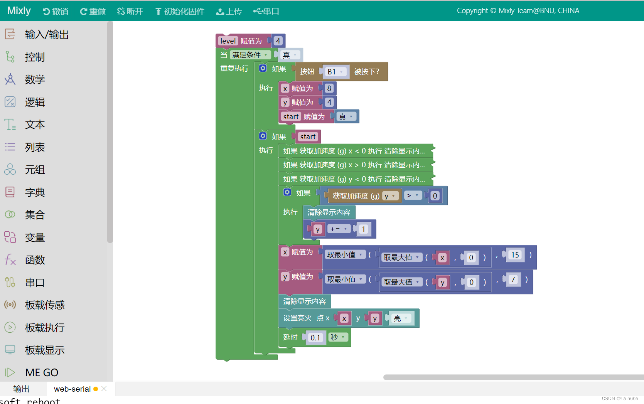Open the 字典 category icon
The width and height of the screenshot is (644, 404).
click(x=10, y=192)
